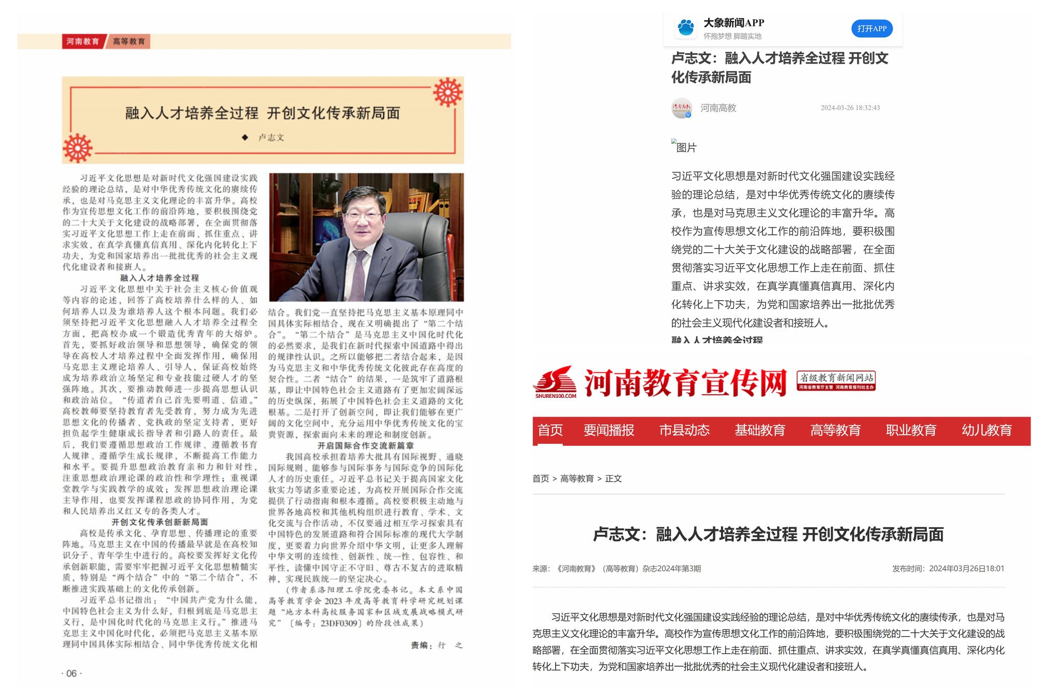
Task: Click the author portrait photo in magazine
Action: (x=366, y=237)
